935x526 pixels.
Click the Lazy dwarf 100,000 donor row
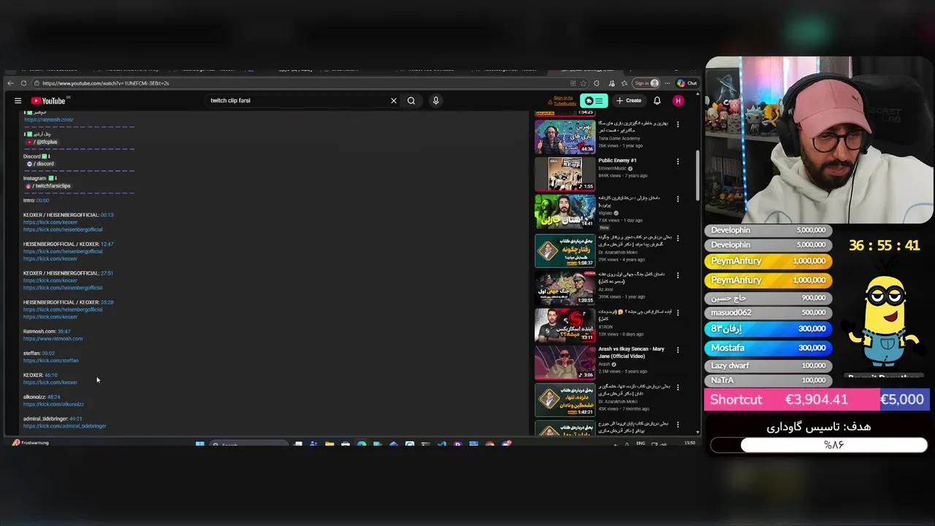pos(768,365)
